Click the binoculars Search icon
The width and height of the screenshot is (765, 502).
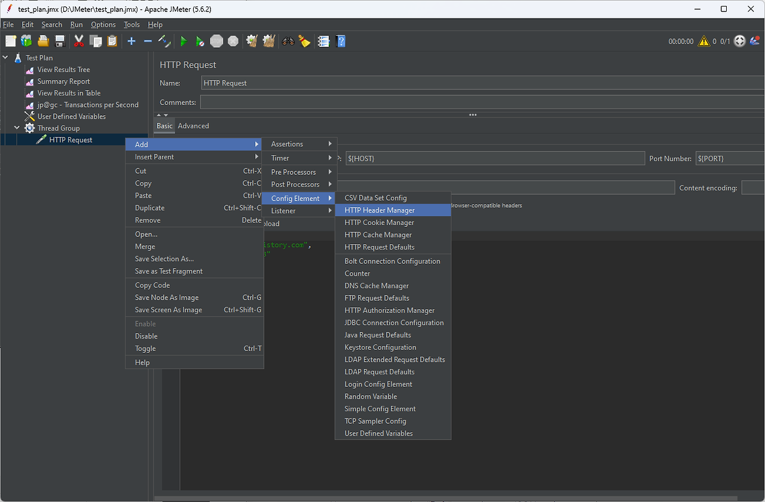tap(288, 41)
